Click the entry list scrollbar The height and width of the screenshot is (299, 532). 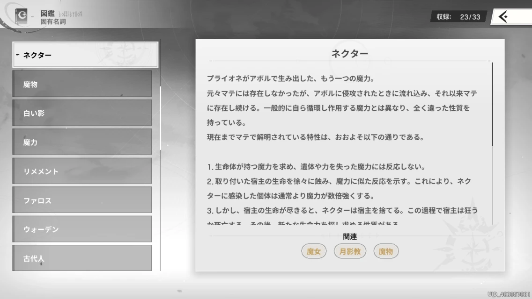(161, 118)
